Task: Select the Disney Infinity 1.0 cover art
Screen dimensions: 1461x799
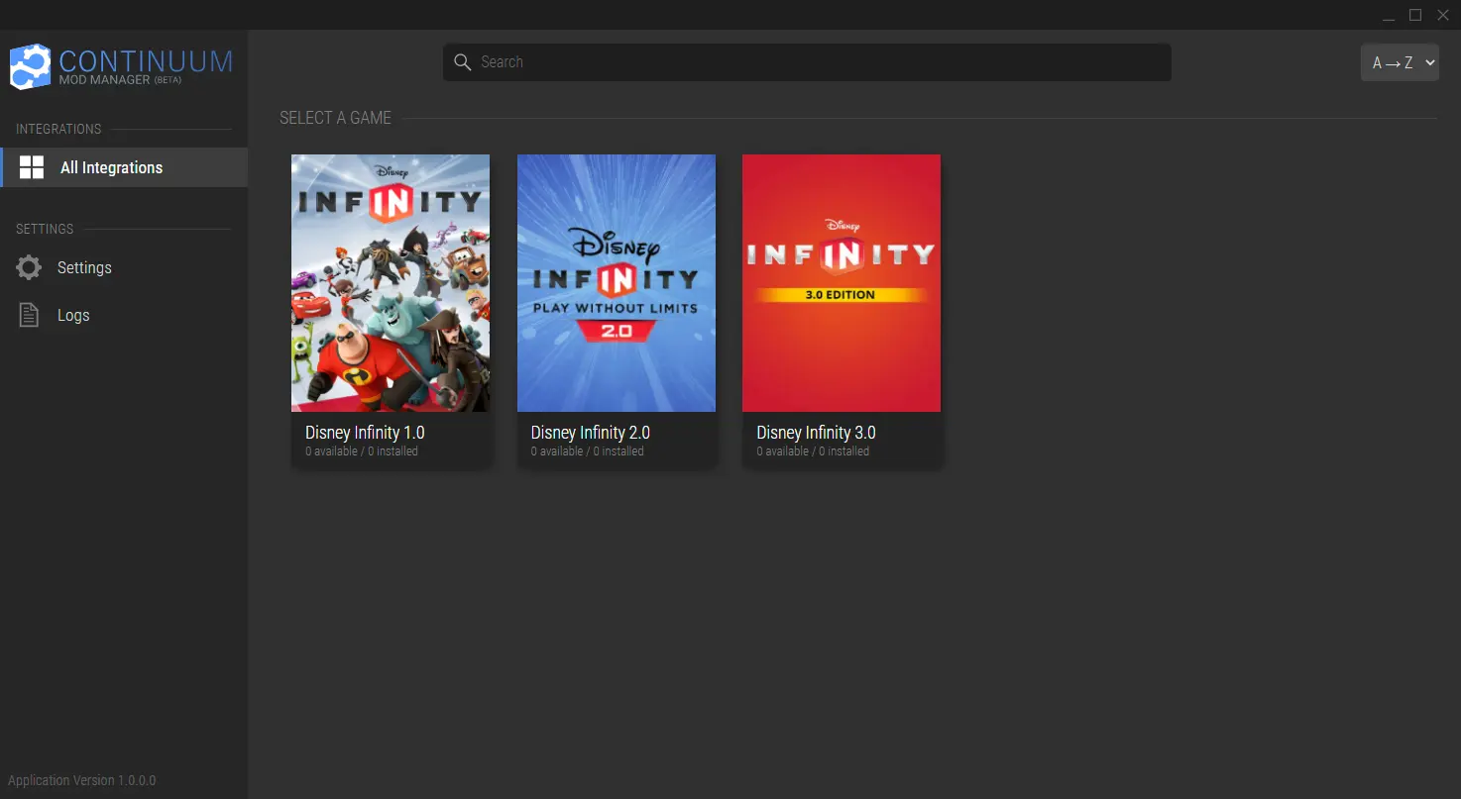Action: pos(391,283)
